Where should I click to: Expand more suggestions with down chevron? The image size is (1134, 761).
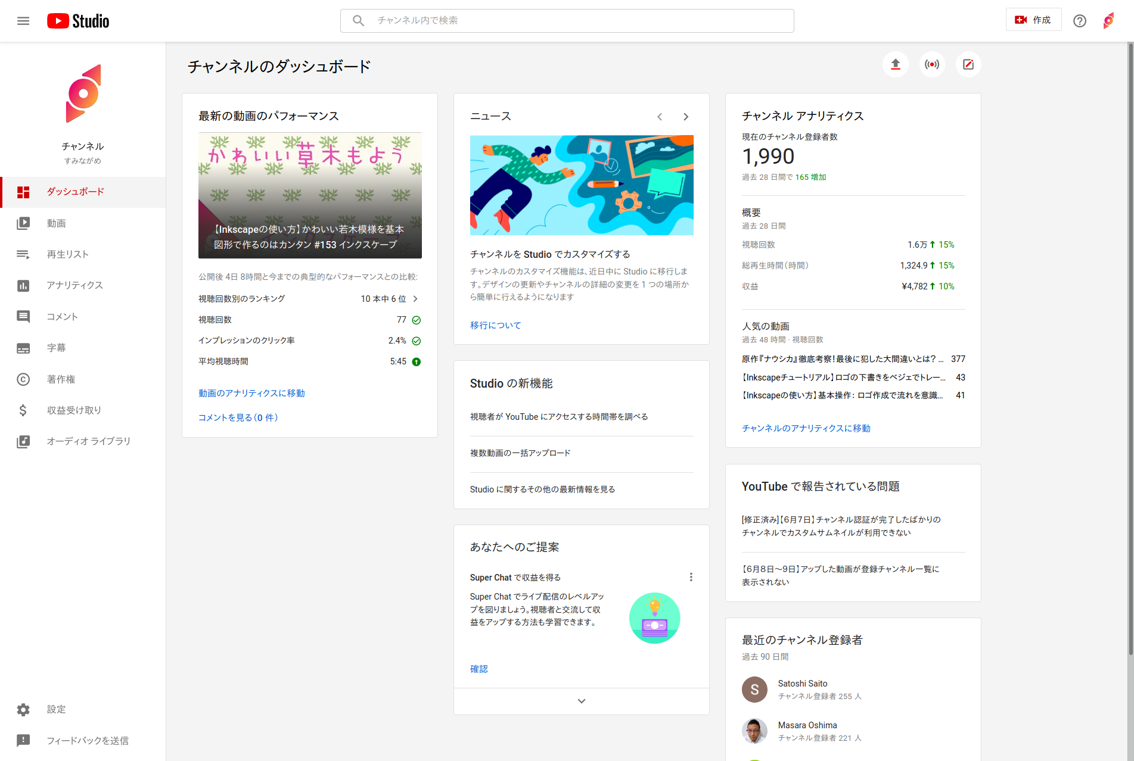point(582,701)
